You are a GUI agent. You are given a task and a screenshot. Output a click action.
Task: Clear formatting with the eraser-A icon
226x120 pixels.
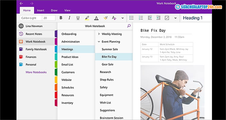click(114, 18)
